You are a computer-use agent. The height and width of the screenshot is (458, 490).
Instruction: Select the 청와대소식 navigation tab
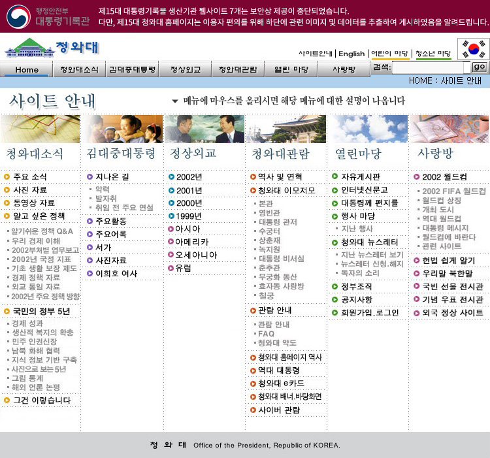tap(79, 69)
